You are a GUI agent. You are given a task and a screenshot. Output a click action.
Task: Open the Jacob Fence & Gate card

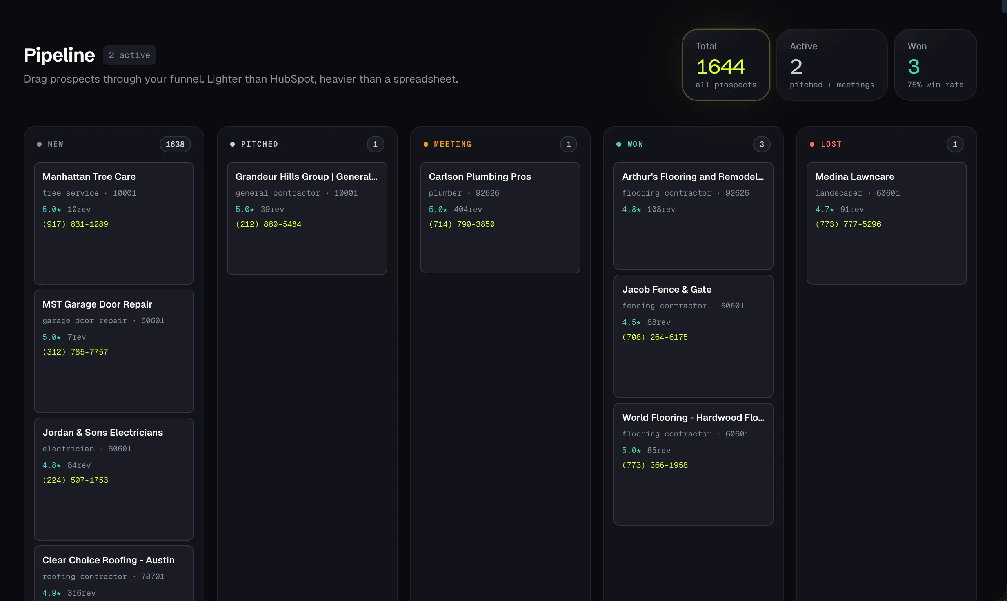click(x=693, y=336)
